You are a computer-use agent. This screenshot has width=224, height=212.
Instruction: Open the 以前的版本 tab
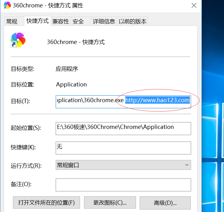click(132, 22)
